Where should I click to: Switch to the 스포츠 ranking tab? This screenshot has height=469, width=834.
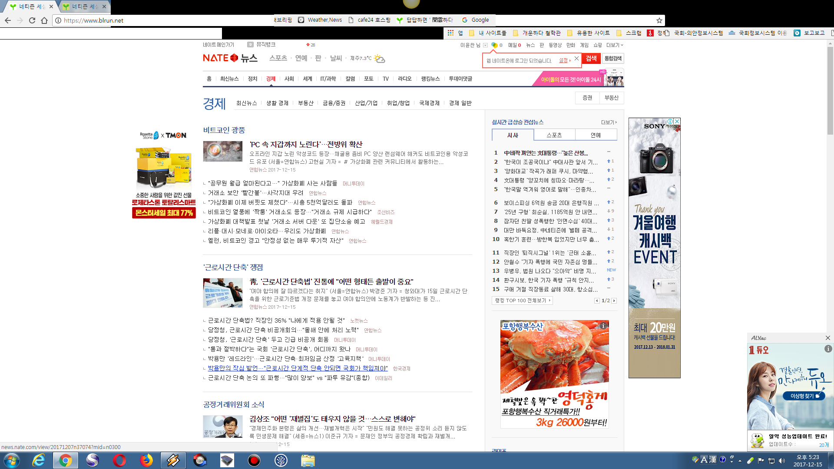[554, 135]
